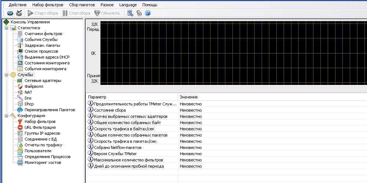Collapse the Статистика tree node
Screen dimensions: 367x183
(x=6, y=28)
